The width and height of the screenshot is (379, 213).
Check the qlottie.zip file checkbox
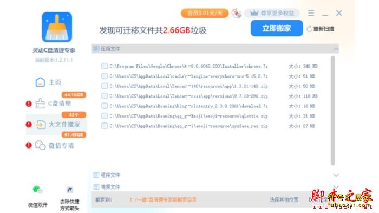(104, 115)
